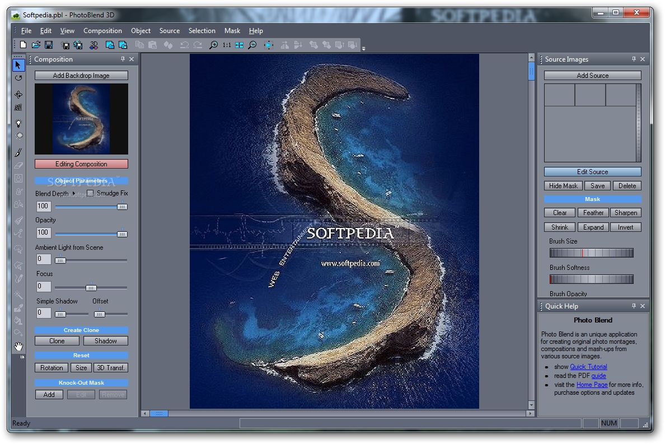Screen dimensions: 665x444
Task: Open the Mask menu
Action: point(232,31)
